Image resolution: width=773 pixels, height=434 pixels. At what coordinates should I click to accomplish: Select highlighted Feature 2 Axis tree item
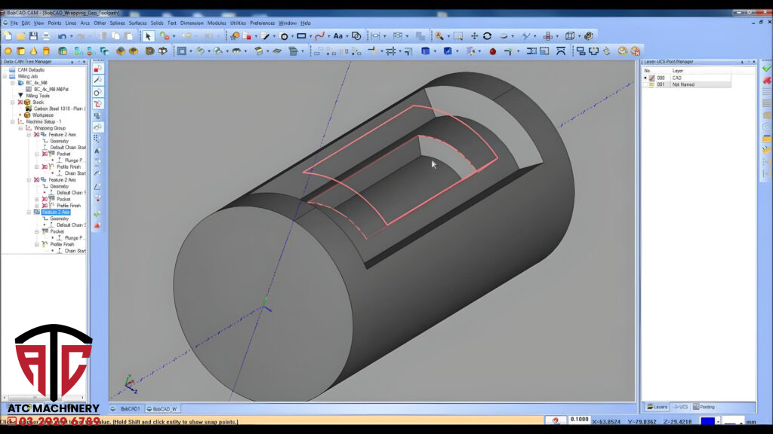(56, 212)
